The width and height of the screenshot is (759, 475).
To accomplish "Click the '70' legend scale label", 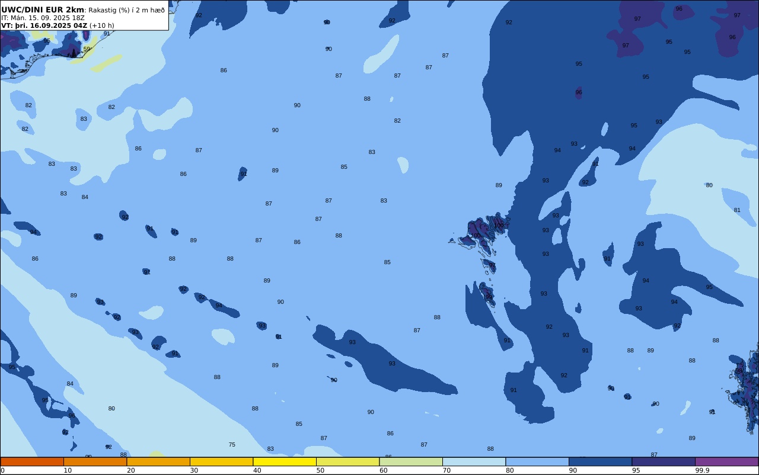I will pos(447,470).
